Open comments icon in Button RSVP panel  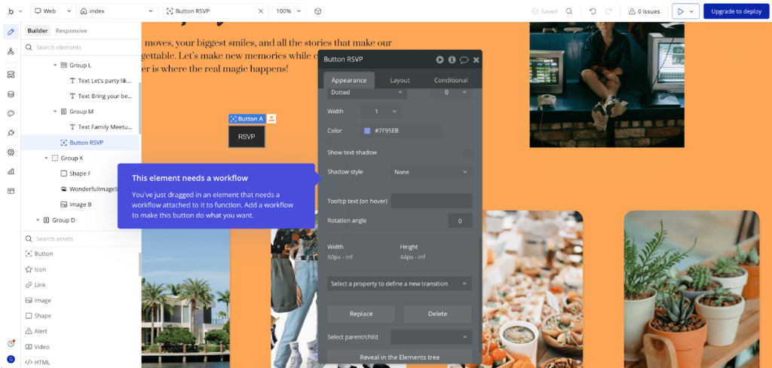pos(464,60)
